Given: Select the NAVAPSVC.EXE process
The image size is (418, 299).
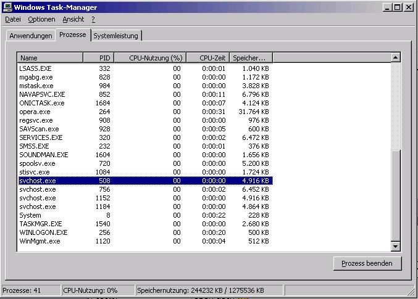Looking at the screenshot, I should tap(145, 94).
